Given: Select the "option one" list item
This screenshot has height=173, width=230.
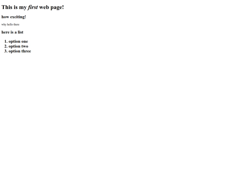Looking at the screenshot, I should coord(18,41).
